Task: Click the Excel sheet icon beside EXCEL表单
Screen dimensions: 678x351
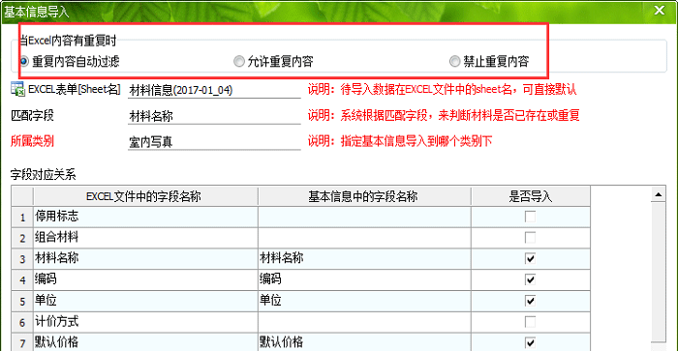Action: coord(17,89)
